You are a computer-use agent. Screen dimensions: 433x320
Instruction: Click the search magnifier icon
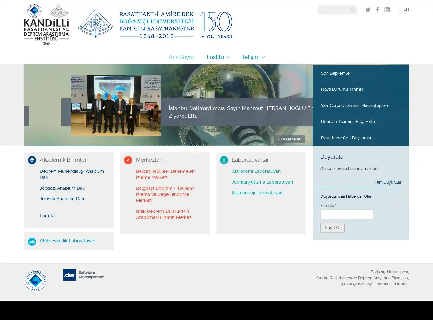352,10
